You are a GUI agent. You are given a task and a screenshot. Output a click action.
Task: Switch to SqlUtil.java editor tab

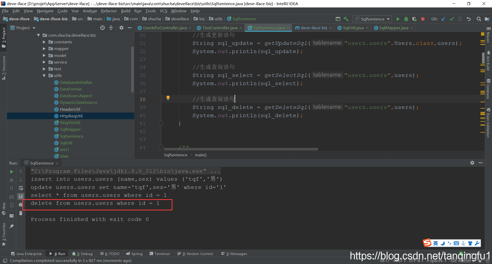353,28
